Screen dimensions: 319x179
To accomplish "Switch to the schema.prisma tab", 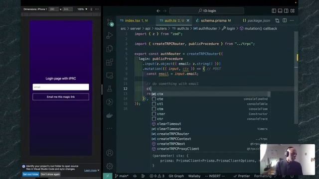I will pyautogui.click(x=213, y=20).
